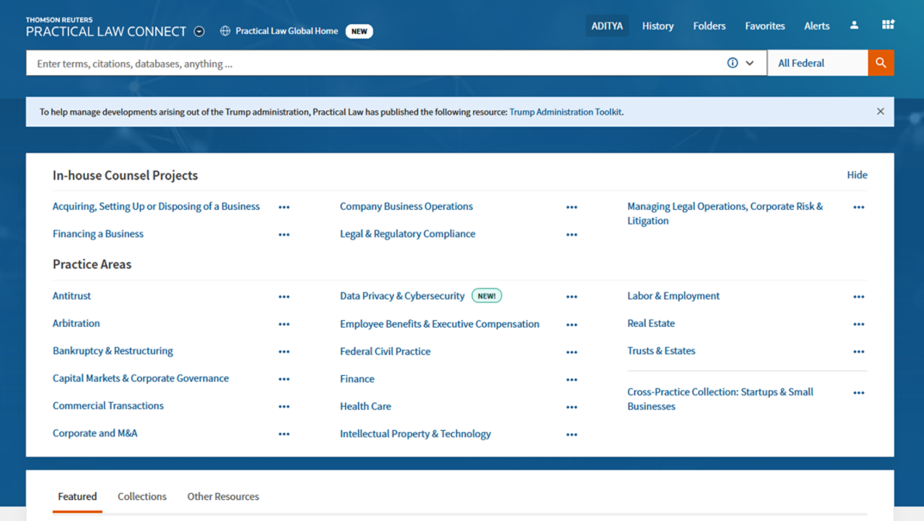The width and height of the screenshot is (924, 521).
Task: Click the orange search magnifier button
Action: tap(881, 63)
